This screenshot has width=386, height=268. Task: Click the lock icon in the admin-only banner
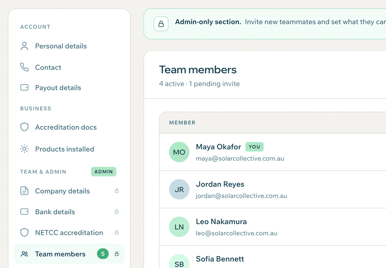161,24
